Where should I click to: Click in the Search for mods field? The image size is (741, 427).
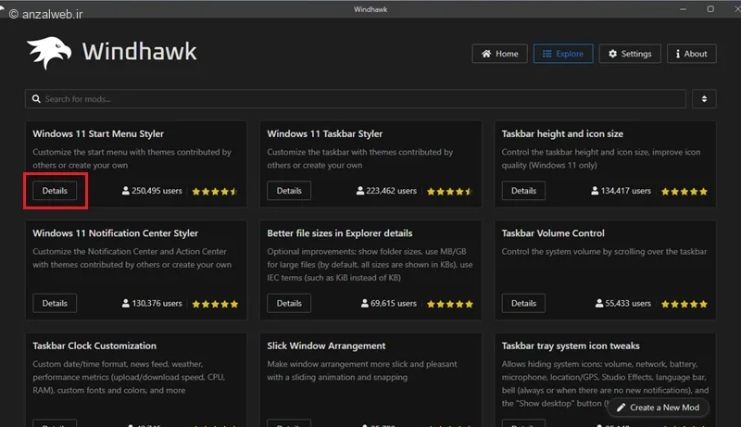click(361, 99)
